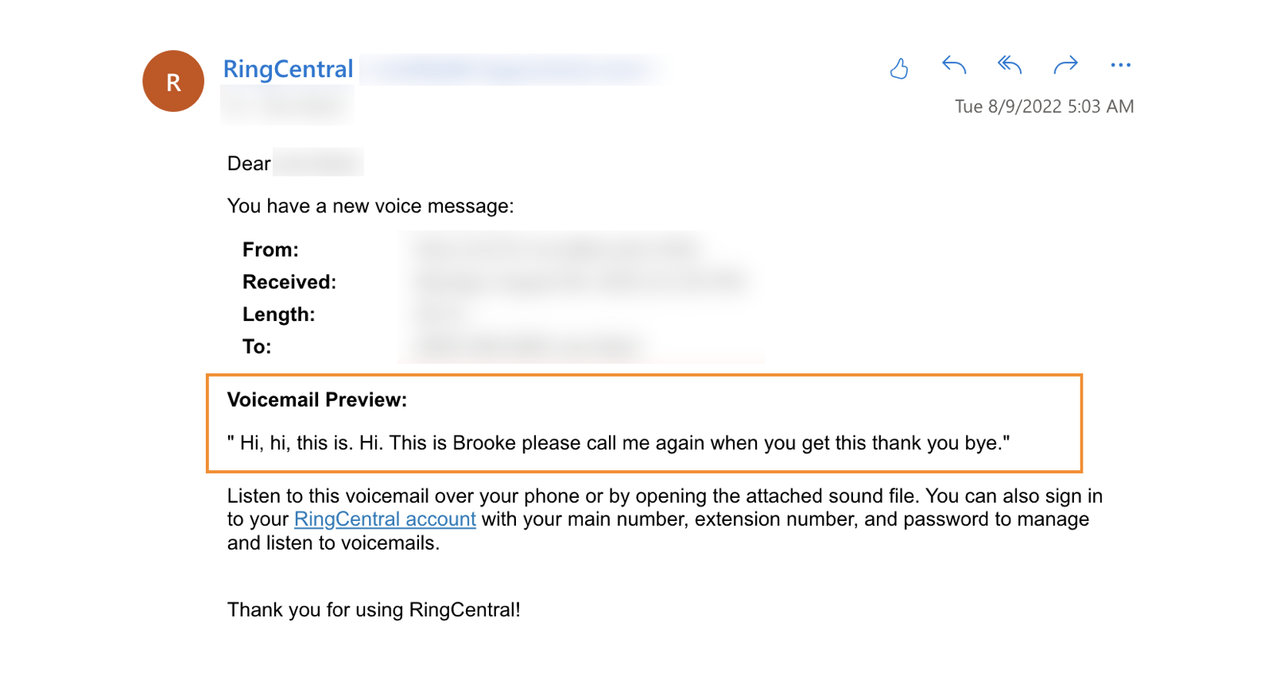1272x699 pixels.
Task: Select the Received: field label
Action: coord(289,282)
